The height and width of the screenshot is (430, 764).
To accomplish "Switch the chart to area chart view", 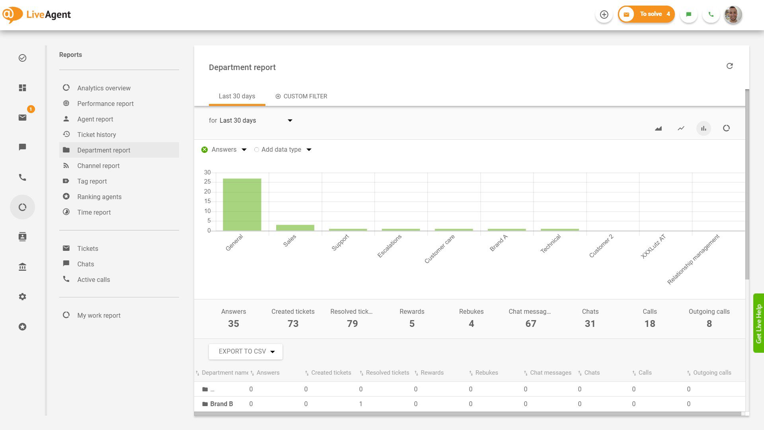I will click(x=658, y=128).
